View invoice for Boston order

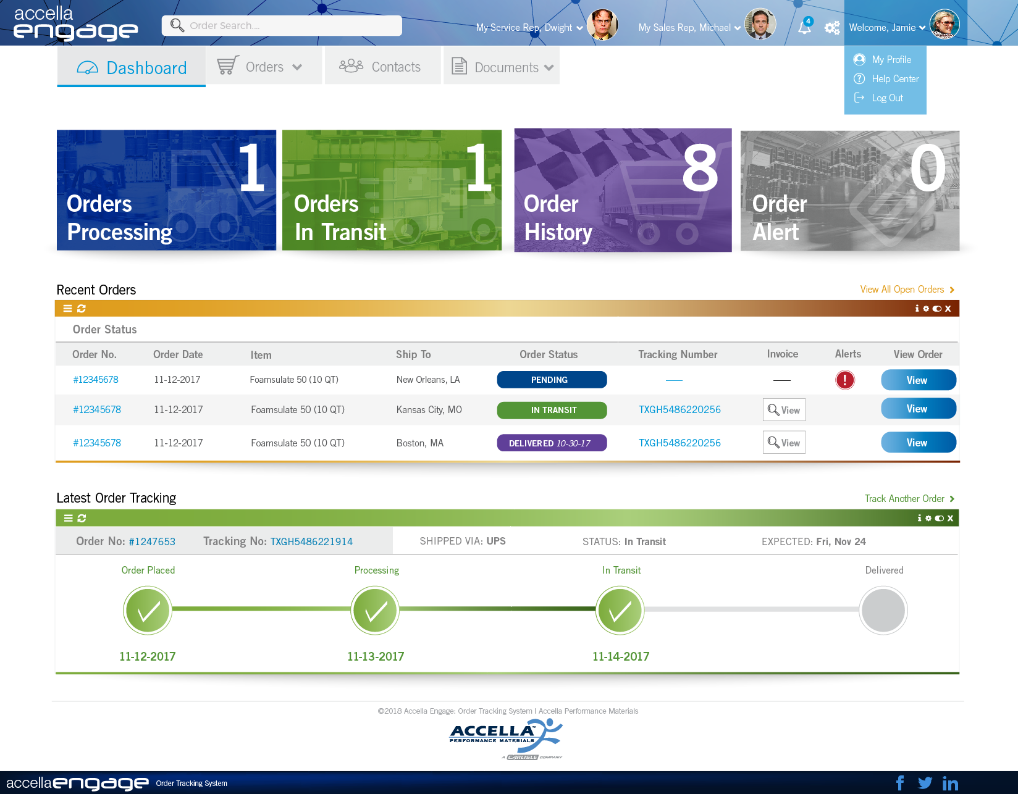coord(785,442)
